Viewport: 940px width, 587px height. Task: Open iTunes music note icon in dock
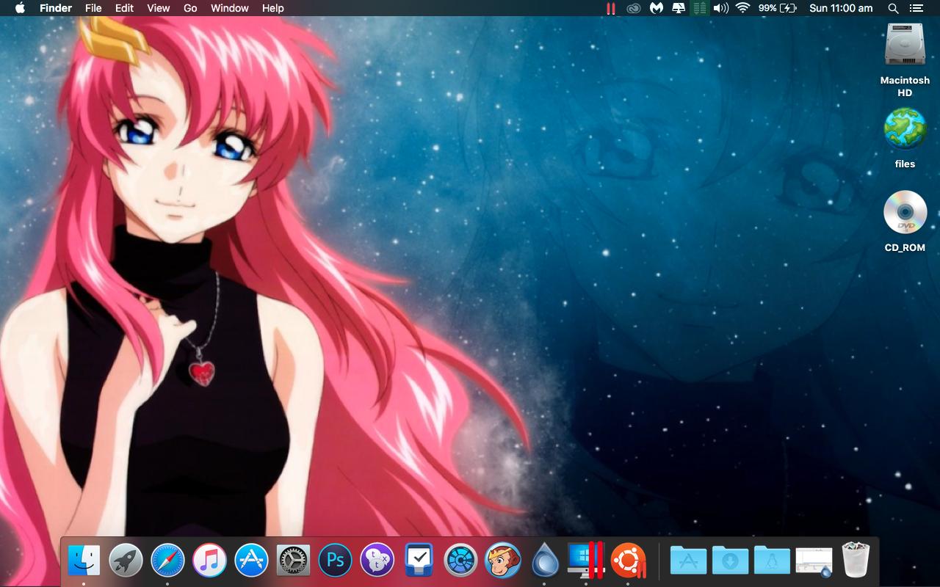[x=209, y=561]
